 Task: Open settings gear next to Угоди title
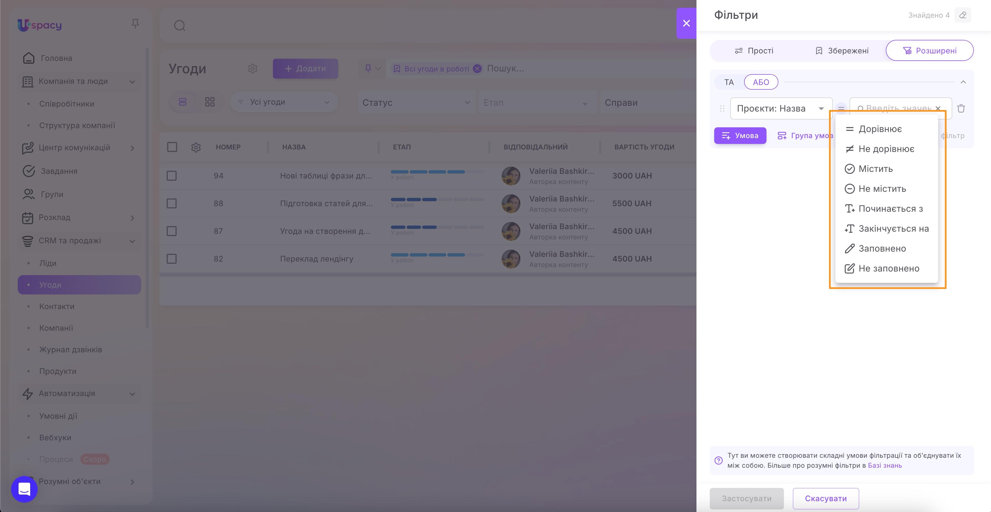coord(253,69)
